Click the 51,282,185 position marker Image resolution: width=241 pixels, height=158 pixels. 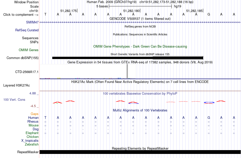pyautogui.click(x=194, y=11)
